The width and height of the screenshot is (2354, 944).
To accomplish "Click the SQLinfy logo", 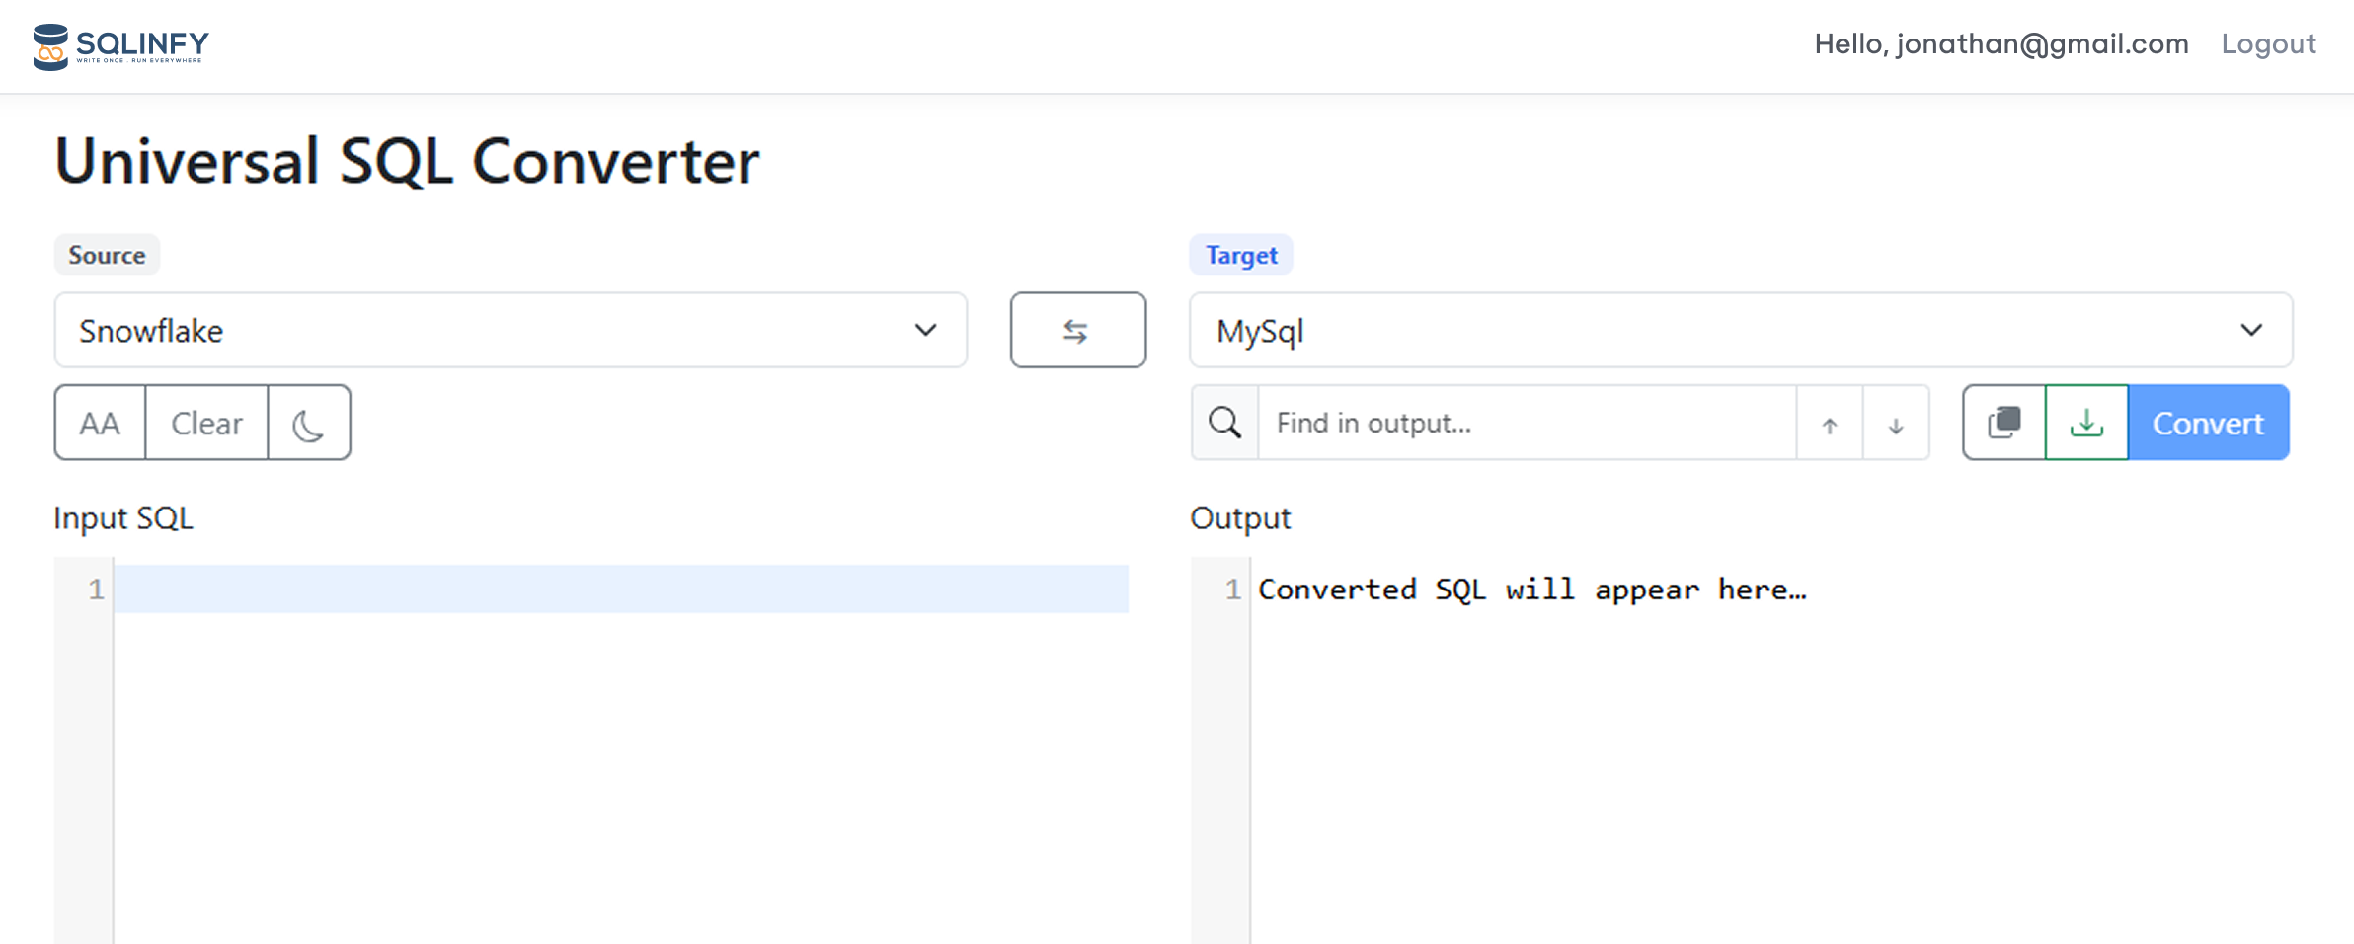I will point(120,46).
